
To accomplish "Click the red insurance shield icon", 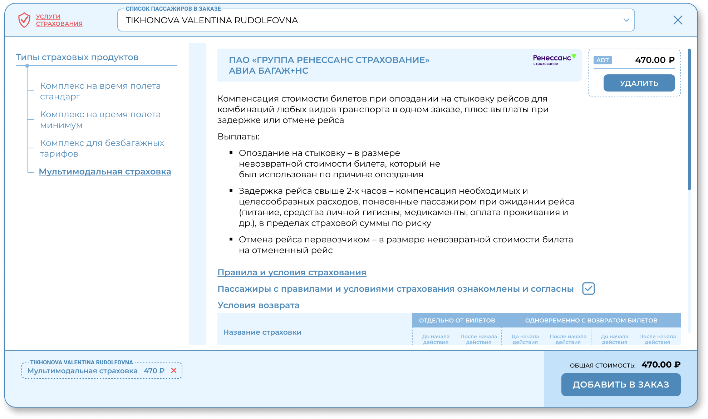I will 24,20.
